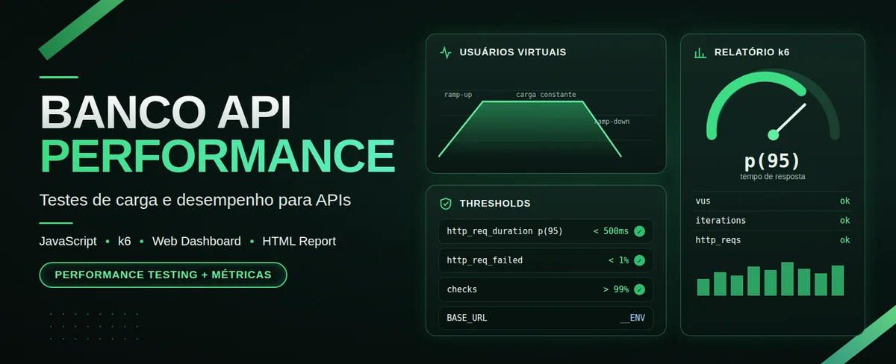Click the 'ok' status for http_reqs
Image resolution: width=896 pixels, height=364 pixels.
tap(845, 240)
